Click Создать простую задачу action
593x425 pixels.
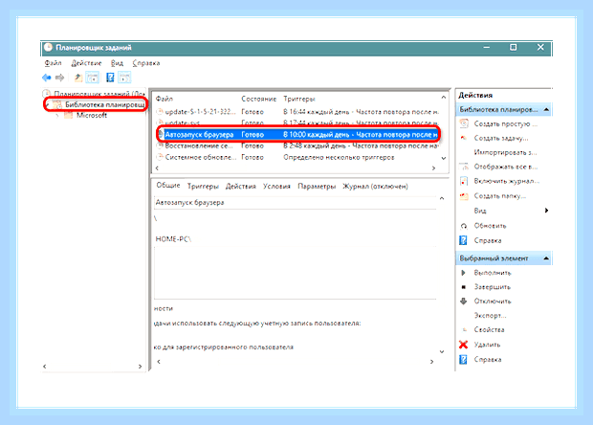(506, 123)
